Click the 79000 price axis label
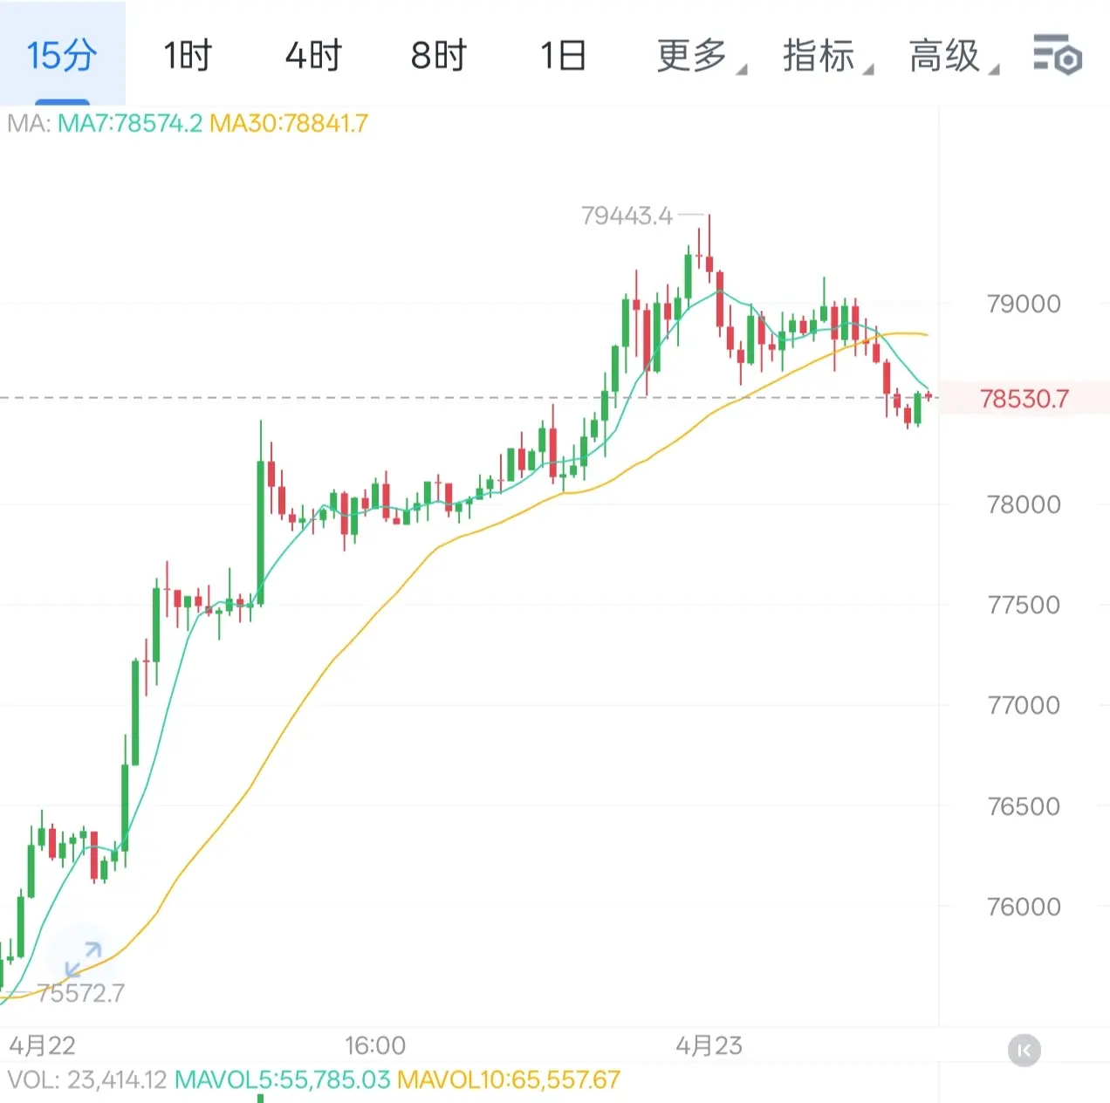1110x1103 pixels. [x=1024, y=304]
